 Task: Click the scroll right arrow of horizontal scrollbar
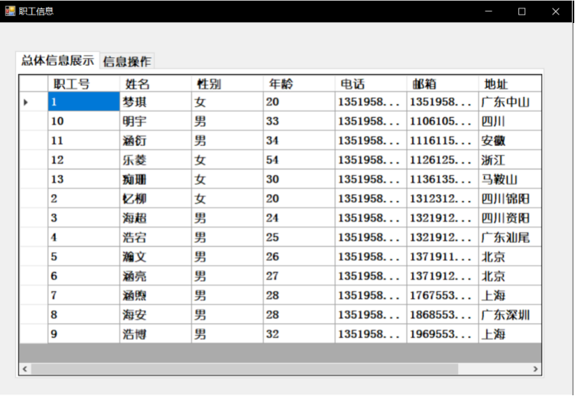pyautogui.click(x=535, y=369)
